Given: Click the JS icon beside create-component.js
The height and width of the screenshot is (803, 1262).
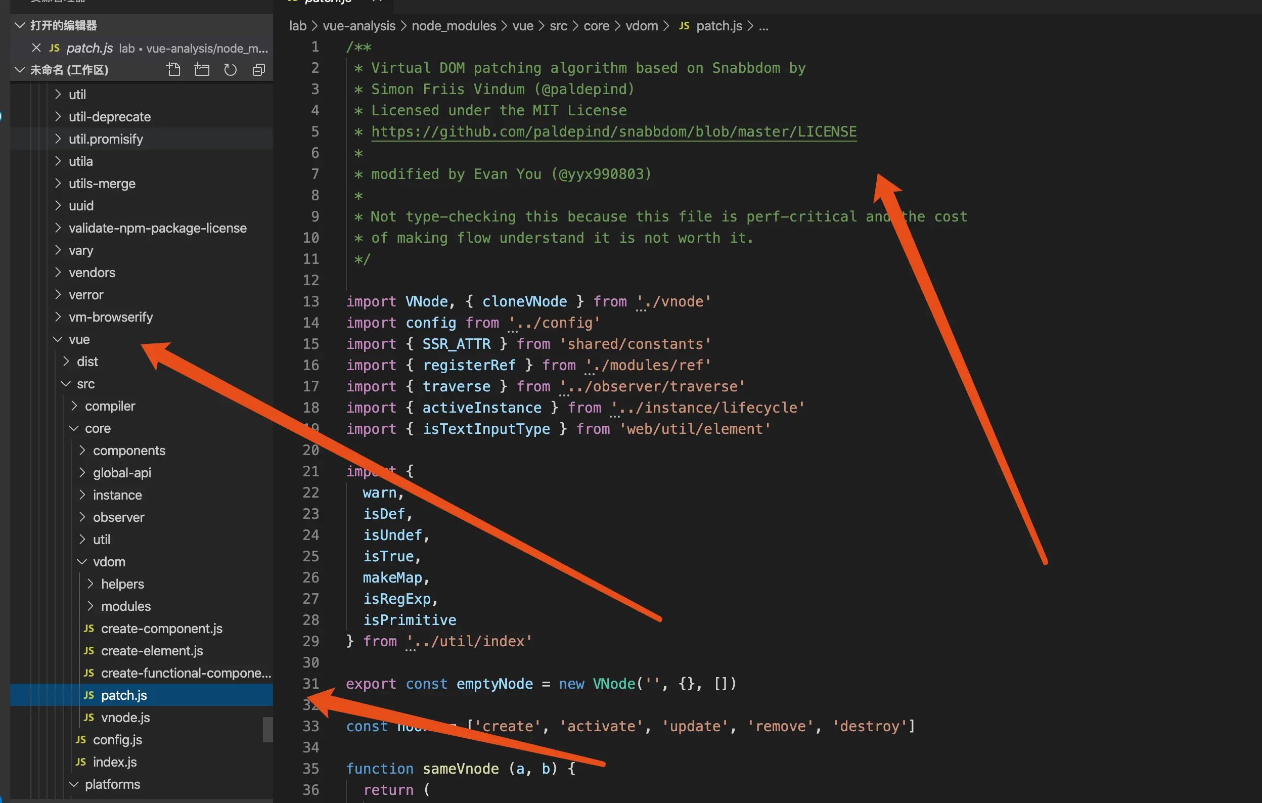Looking at the screenshot, I should click(89, 629).
